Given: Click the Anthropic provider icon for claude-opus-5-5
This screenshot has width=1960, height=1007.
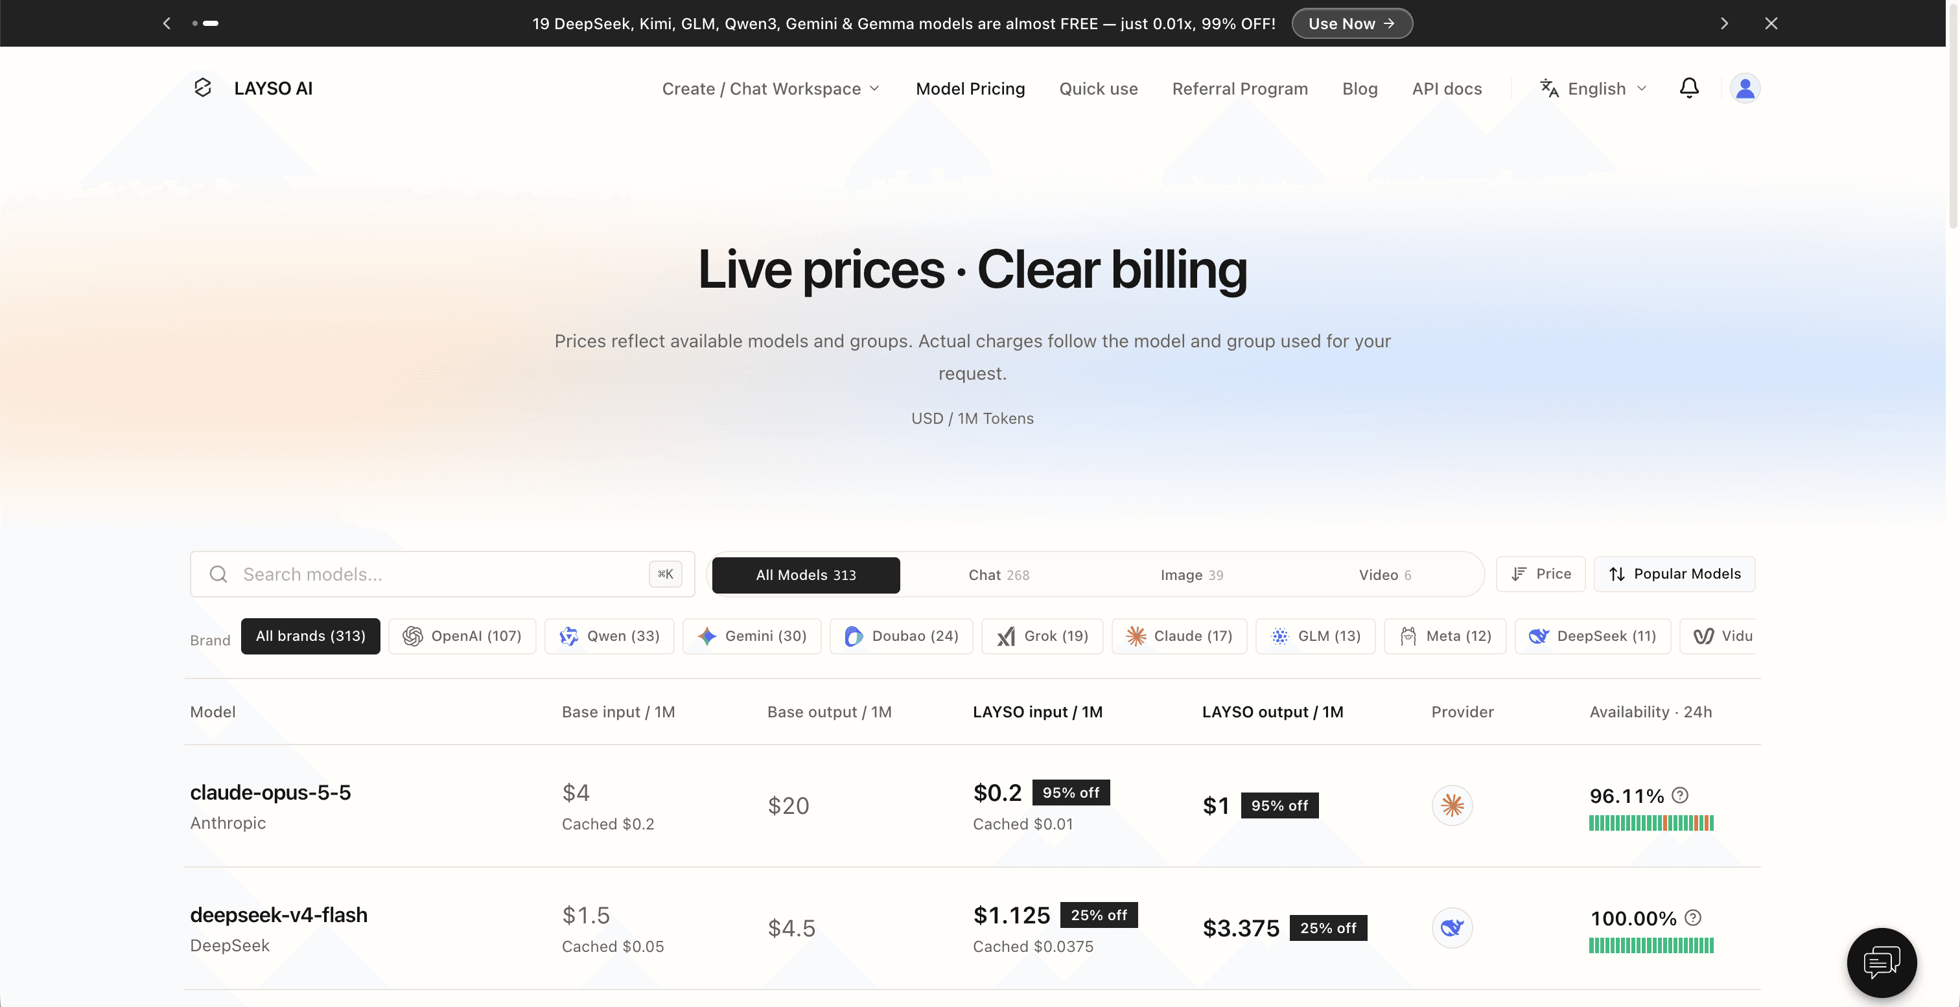Looking at the screenshot, I should tap(1452, 805).
